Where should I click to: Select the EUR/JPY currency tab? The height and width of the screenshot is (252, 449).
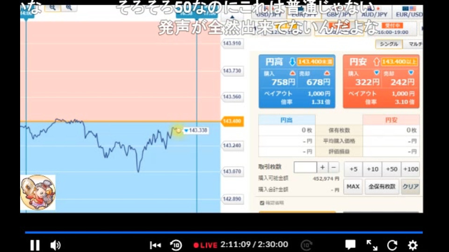304,12
